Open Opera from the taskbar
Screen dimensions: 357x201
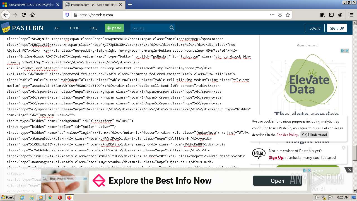(x=60, y=197)
